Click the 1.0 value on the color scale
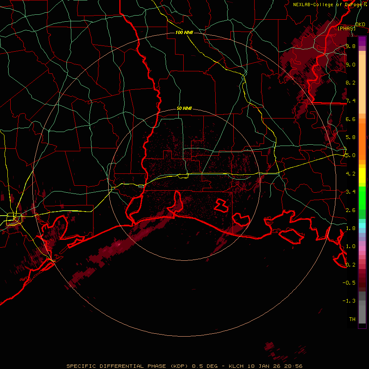 click(351, 246)
